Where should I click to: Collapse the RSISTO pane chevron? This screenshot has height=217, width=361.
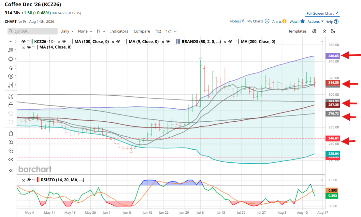coord(322,180)
